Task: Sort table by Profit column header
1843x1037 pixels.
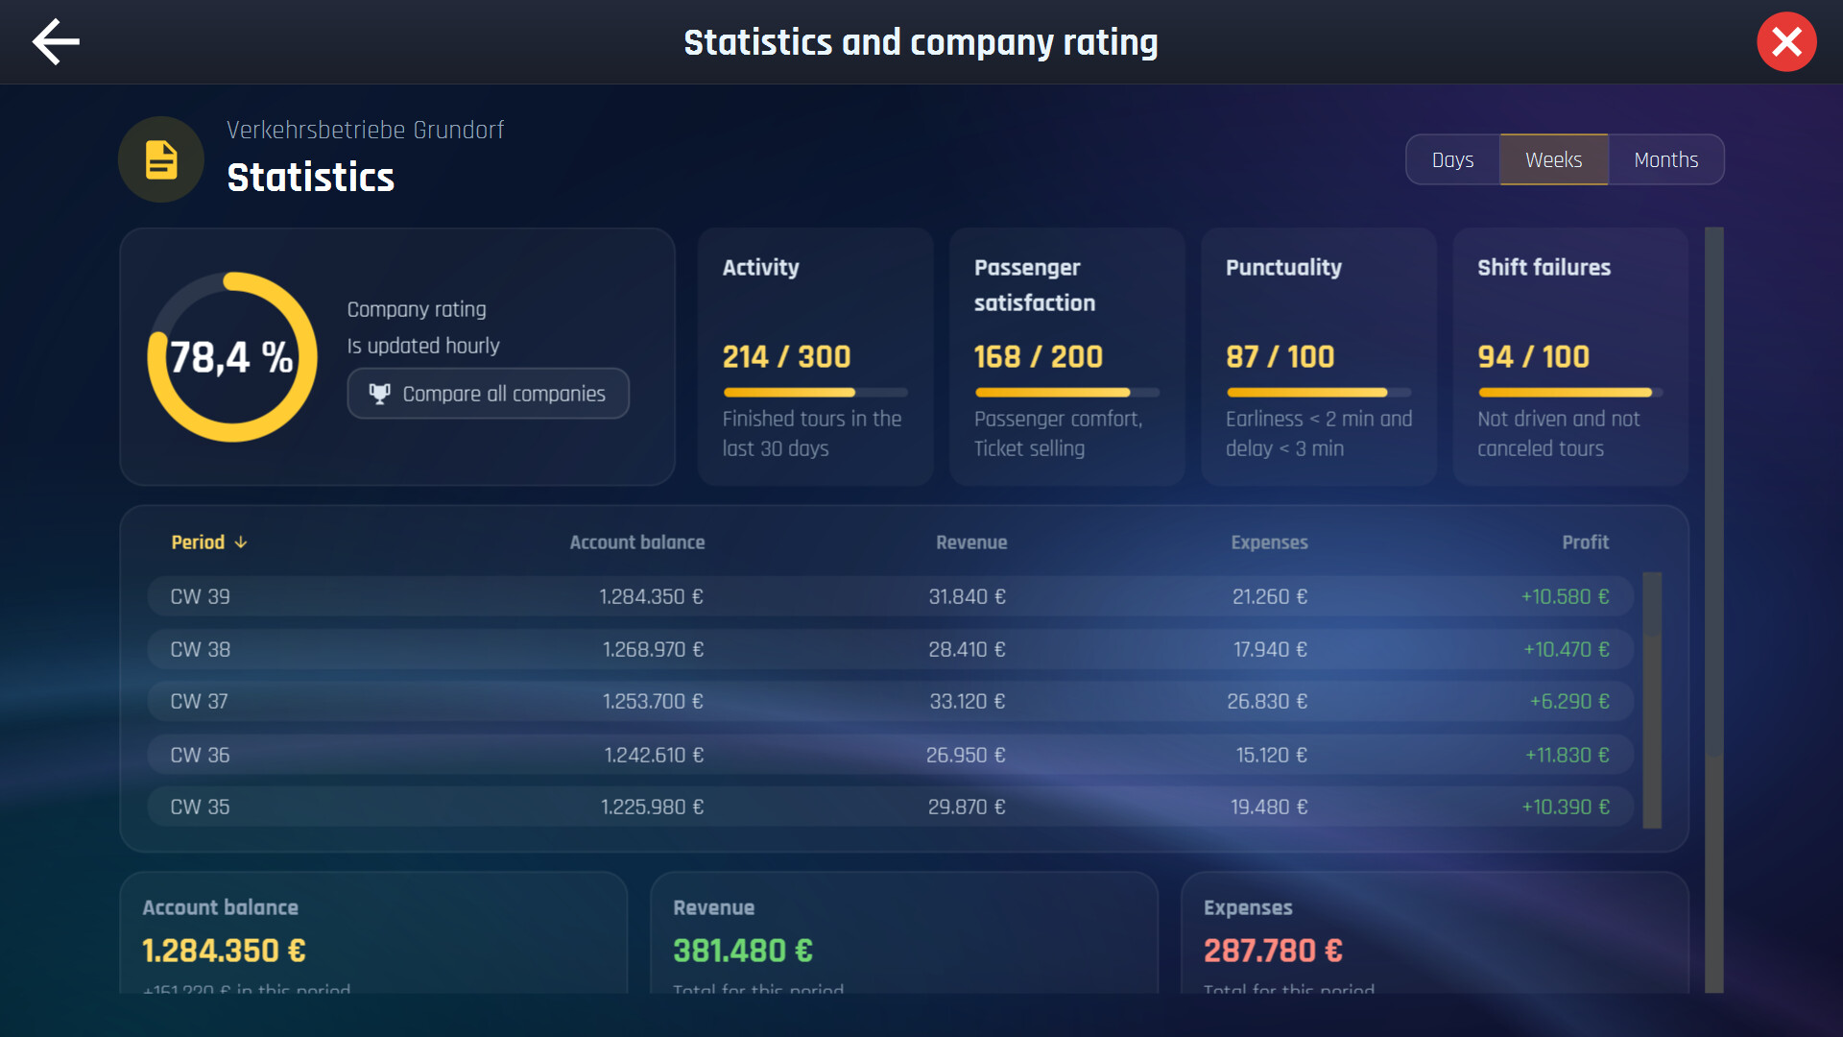Action: click(x=1585, y=543)
